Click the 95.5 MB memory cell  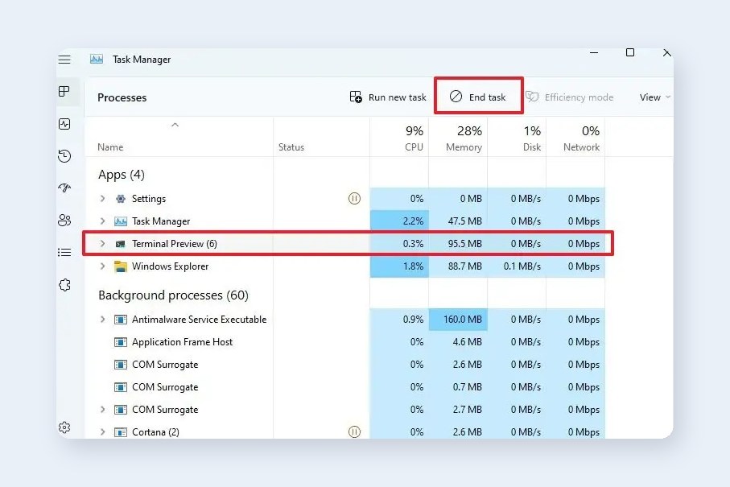pyautogui.click(x=458, y=243)
